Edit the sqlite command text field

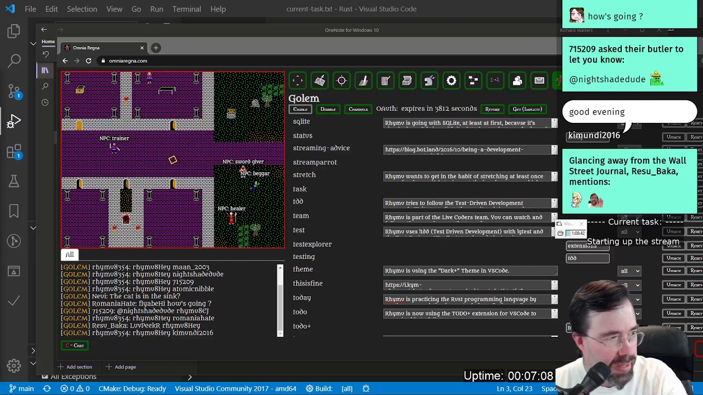click(471, 123)
